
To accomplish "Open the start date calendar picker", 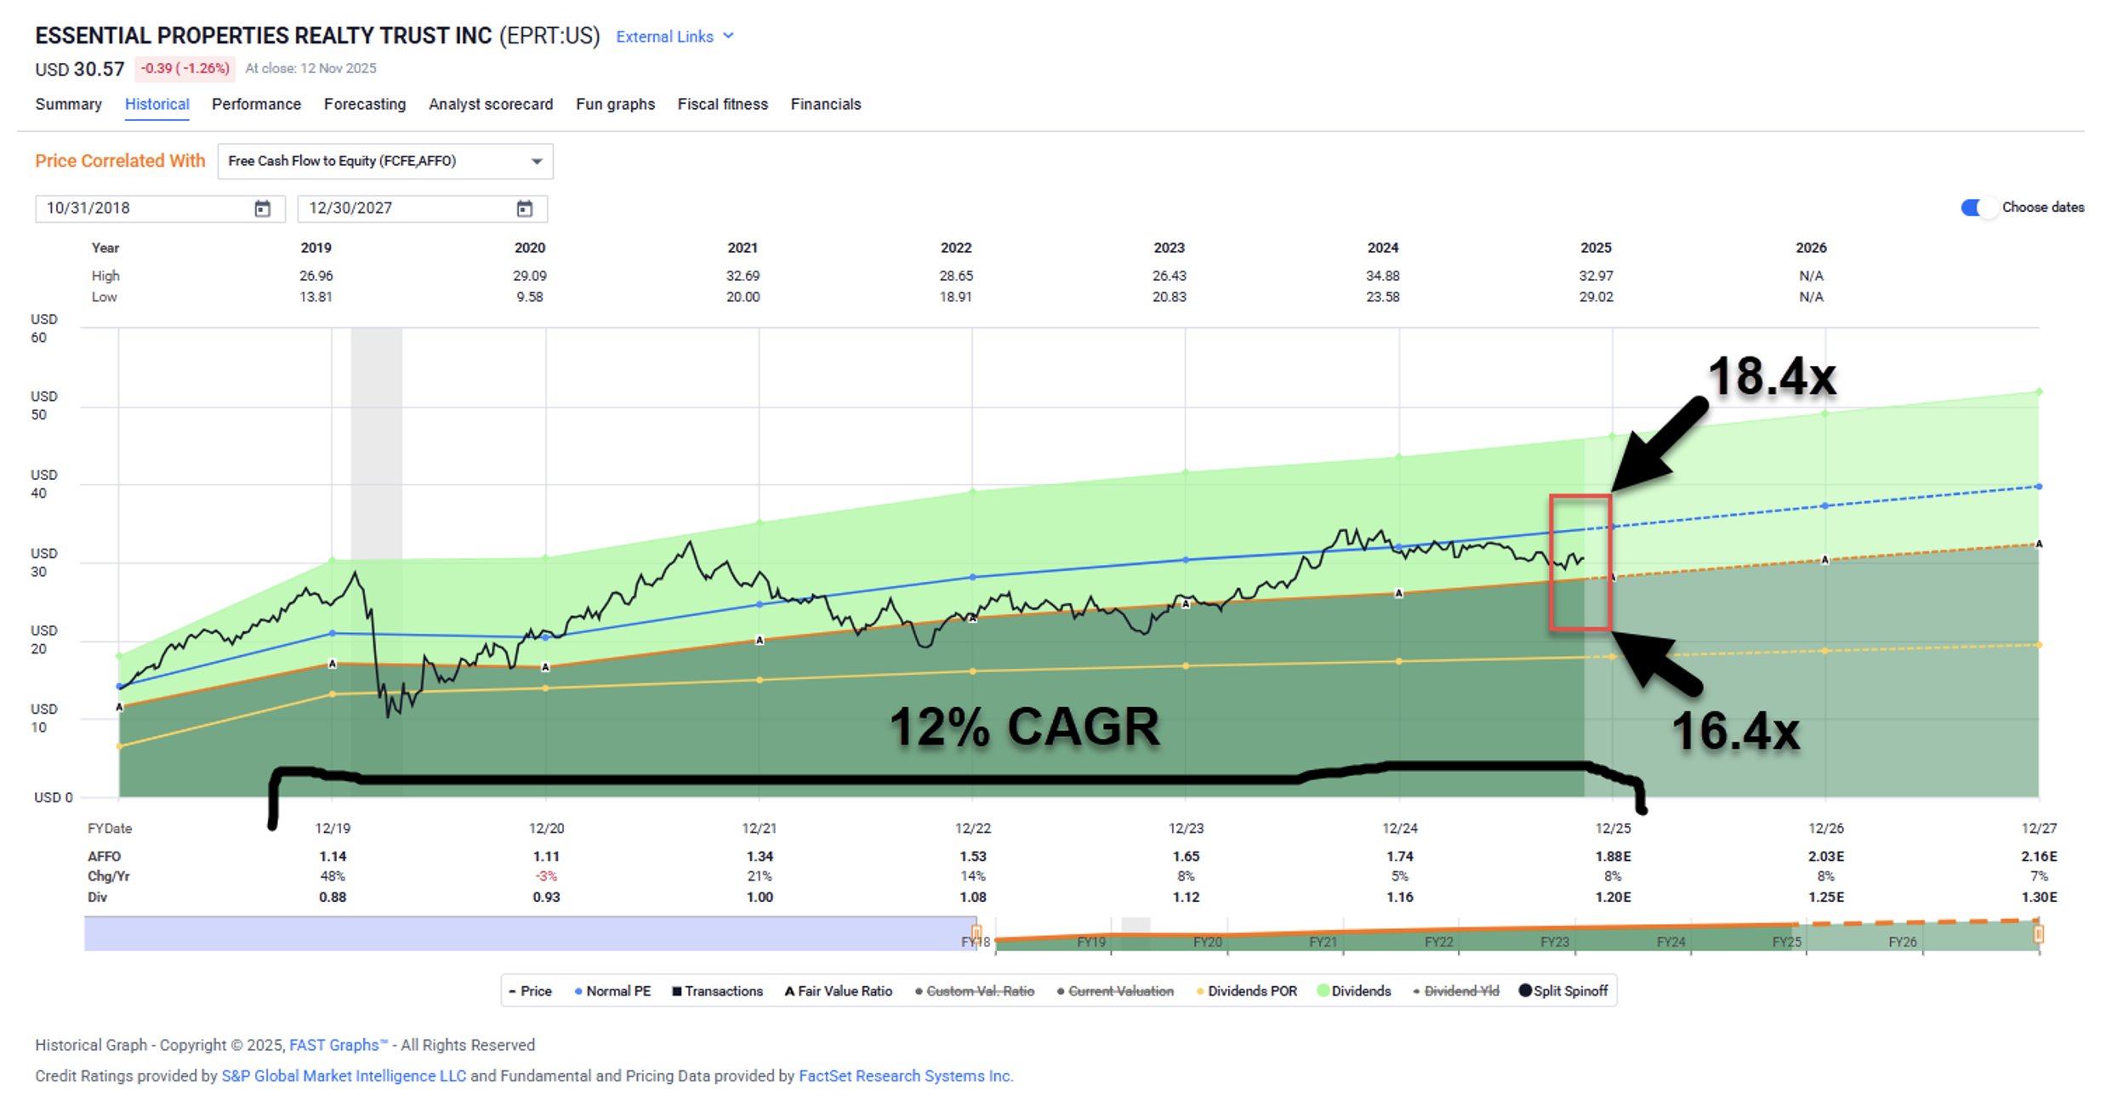I will coord(262,208).
